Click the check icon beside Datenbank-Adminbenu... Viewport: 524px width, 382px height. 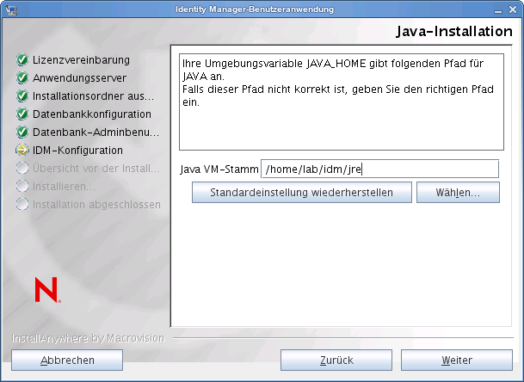pos(22,132)
